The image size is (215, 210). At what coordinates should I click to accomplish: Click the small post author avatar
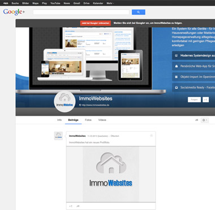pyautogui.click(x=58, y=136)
